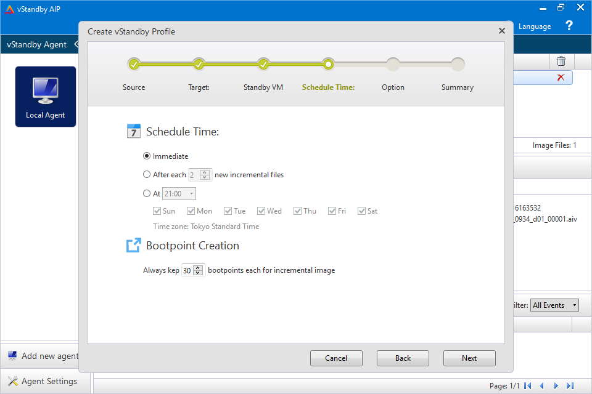The height and width of the screenshot is (394, 592).
Task: Open the Help question mark
Action: point(569,26)
